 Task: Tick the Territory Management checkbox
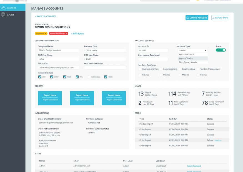tap(198, 69)
